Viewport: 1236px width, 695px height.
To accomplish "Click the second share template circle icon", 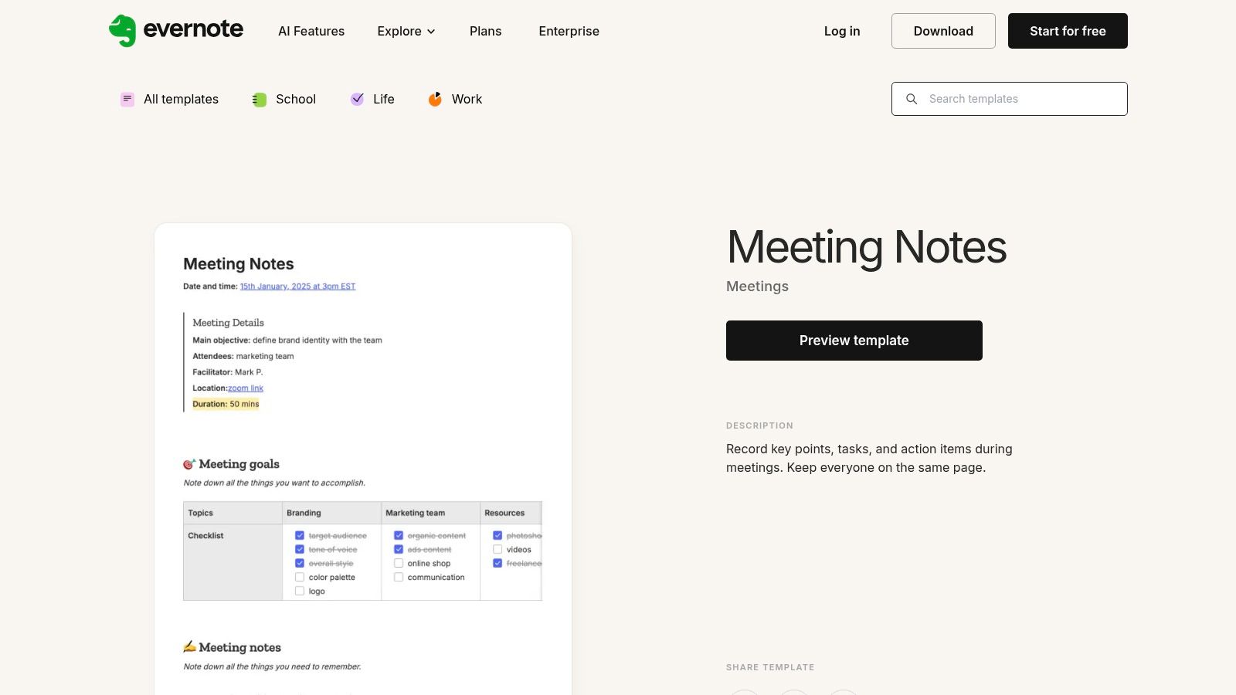I will [x=793, y=693].
